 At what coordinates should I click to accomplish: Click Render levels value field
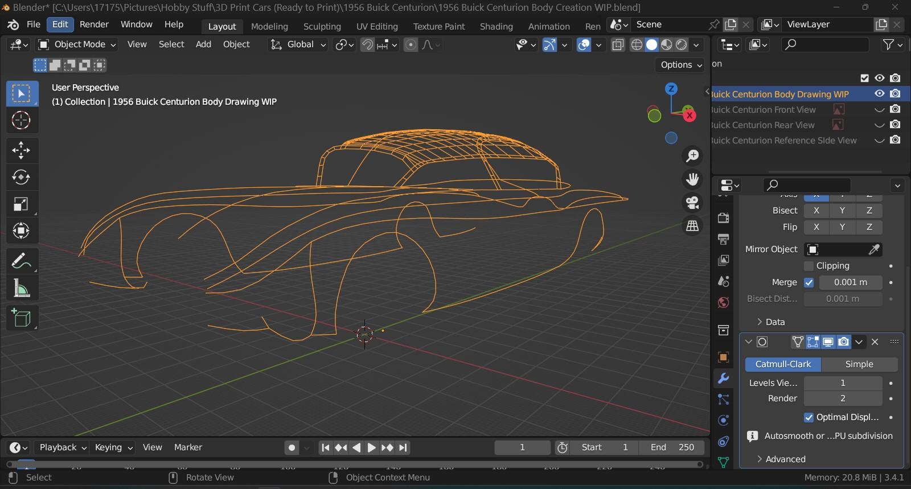coord(843,398)
